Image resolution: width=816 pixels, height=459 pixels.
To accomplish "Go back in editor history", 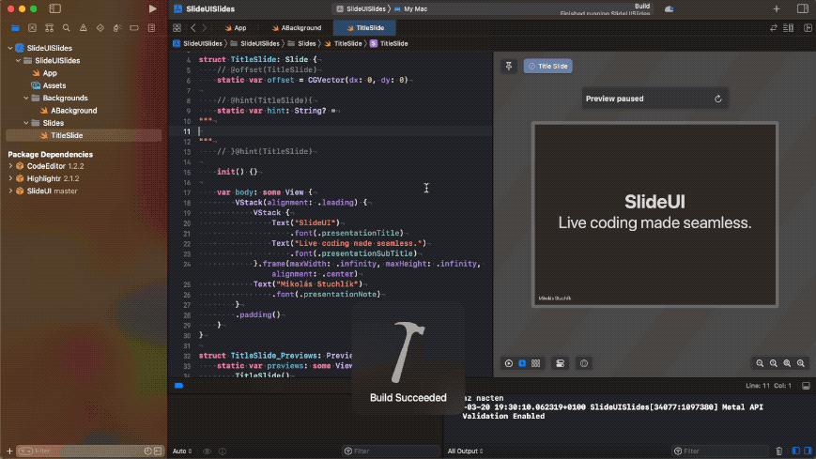I will (193, 28).
